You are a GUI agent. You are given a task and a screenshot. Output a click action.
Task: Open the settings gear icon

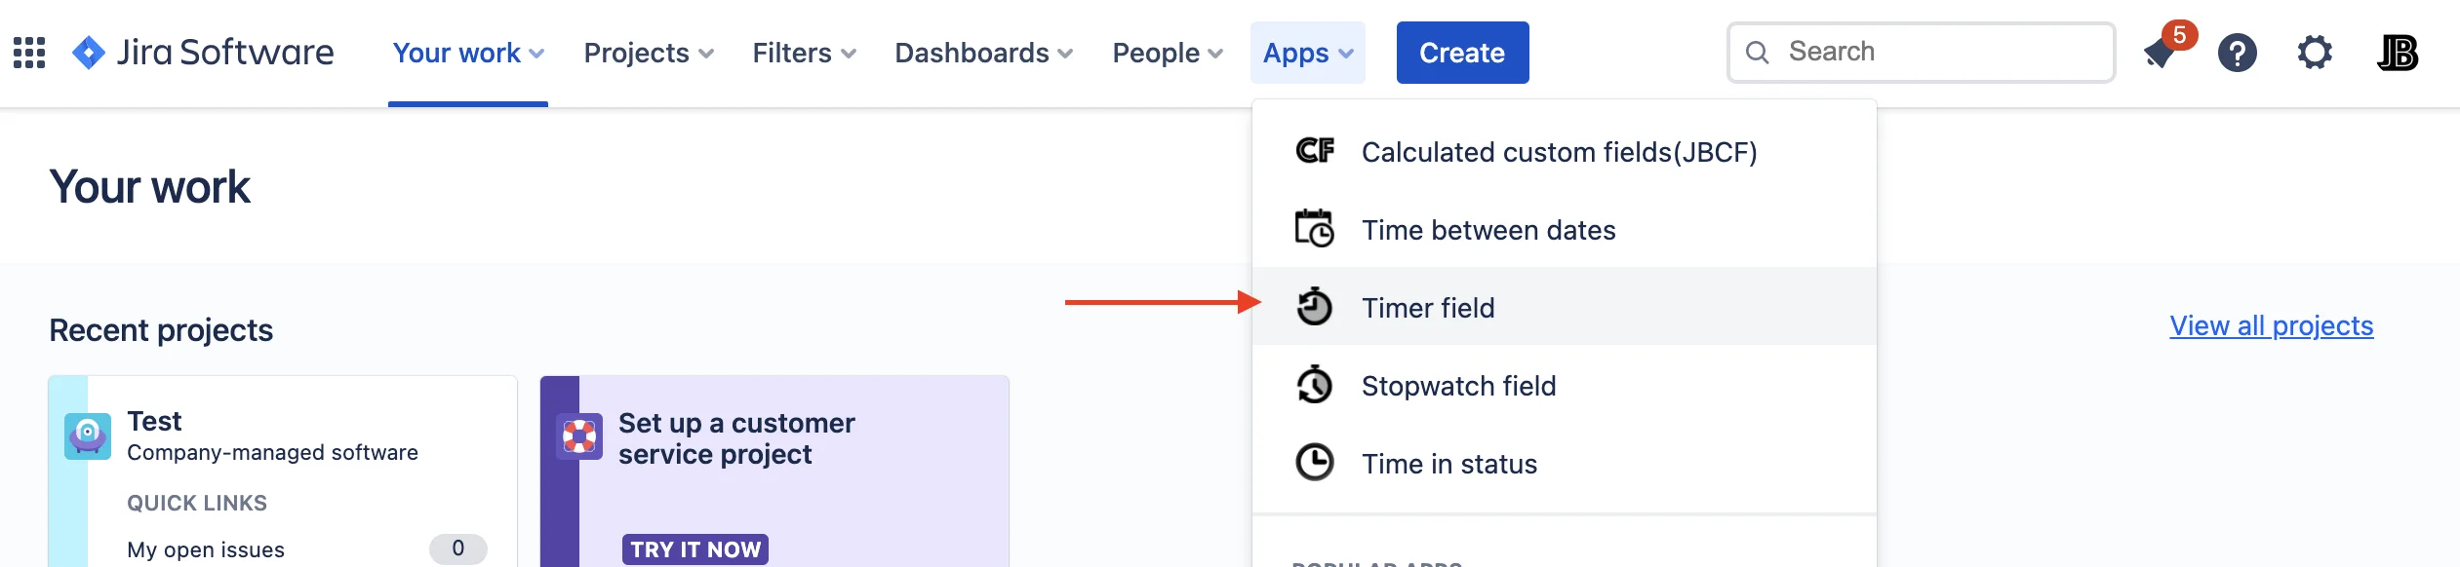[x=2315, y=53]
